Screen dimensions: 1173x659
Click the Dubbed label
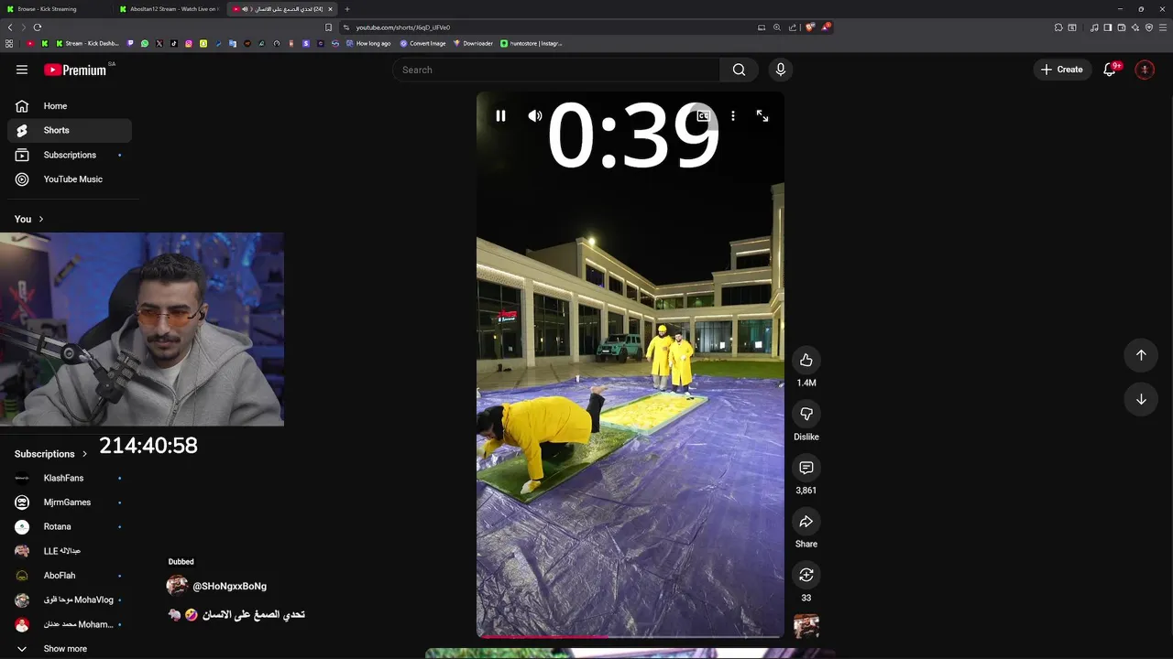tap(181, 562)
